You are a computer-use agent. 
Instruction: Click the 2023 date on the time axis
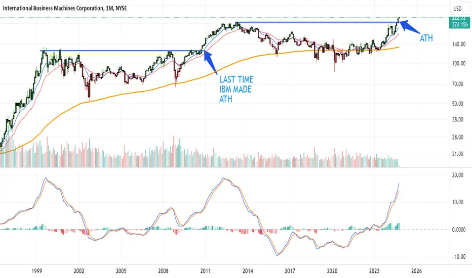click(x=374, y=271)
